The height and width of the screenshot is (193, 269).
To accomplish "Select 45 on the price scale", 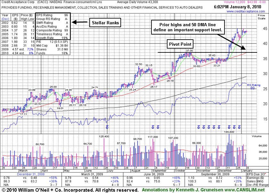I will coord(265,29).
